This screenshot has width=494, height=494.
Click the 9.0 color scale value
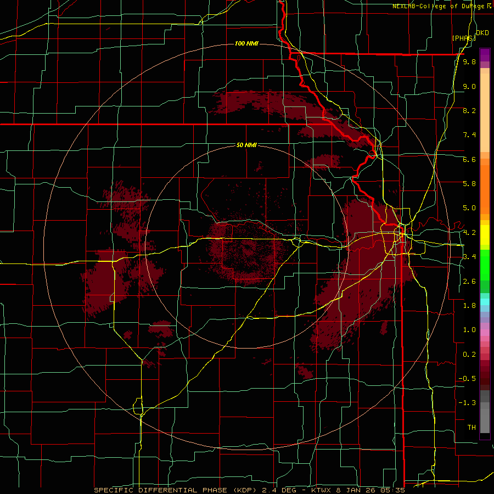click(469, 86)
